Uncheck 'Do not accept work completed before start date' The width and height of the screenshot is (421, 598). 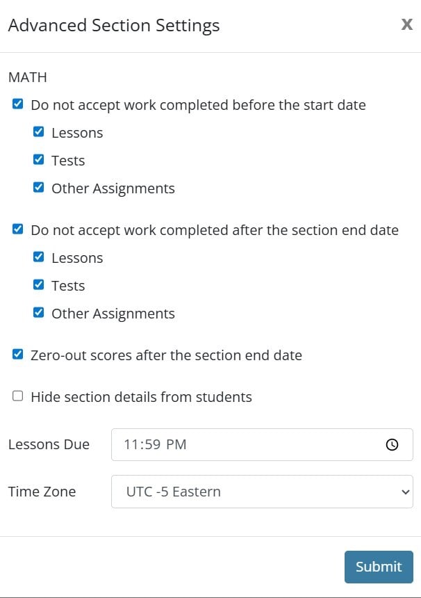(x=17, y=104)
